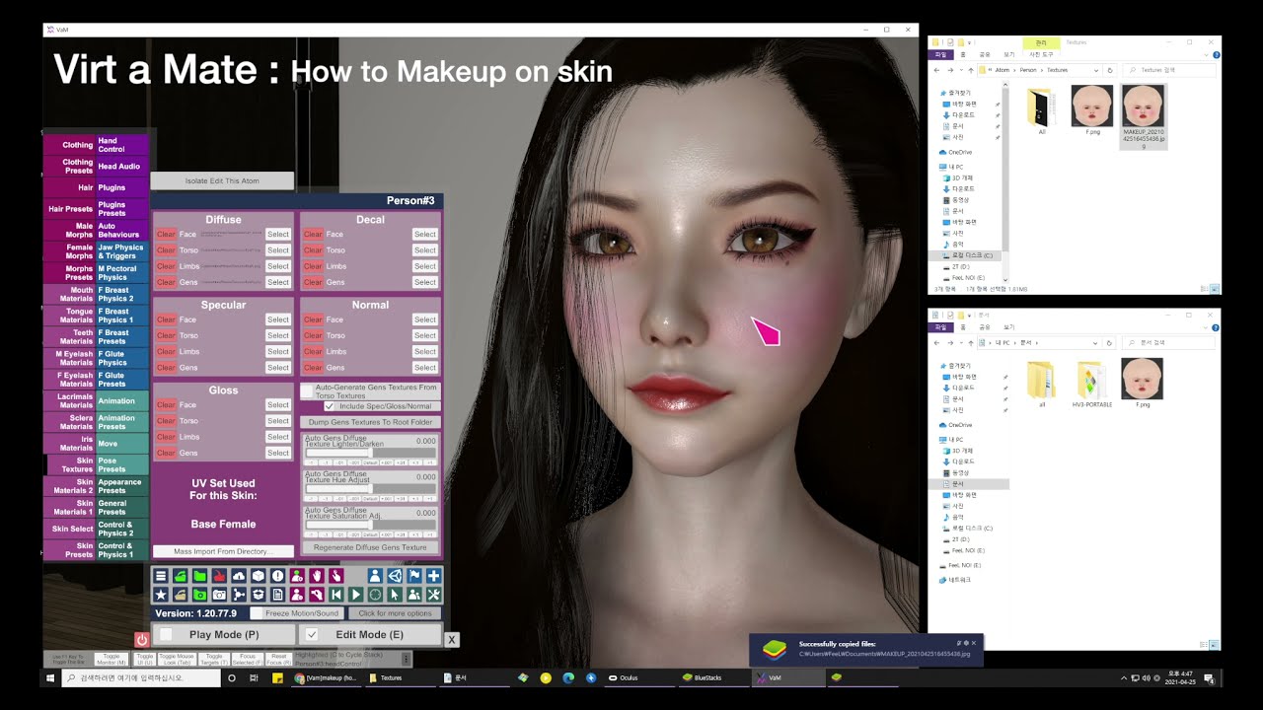Toggle Include Spec/Gloss/Normal checkbox
This screenshot has height=710, width=1263.
click(330, 406)
